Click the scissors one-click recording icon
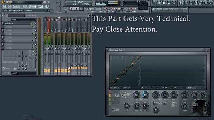 point(196,3)
